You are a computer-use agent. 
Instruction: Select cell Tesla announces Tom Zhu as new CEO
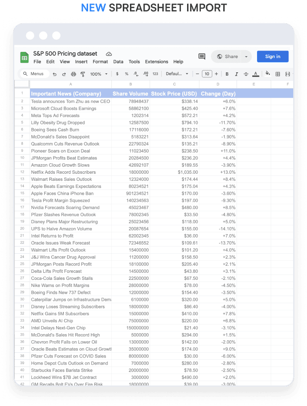[70, 101]
